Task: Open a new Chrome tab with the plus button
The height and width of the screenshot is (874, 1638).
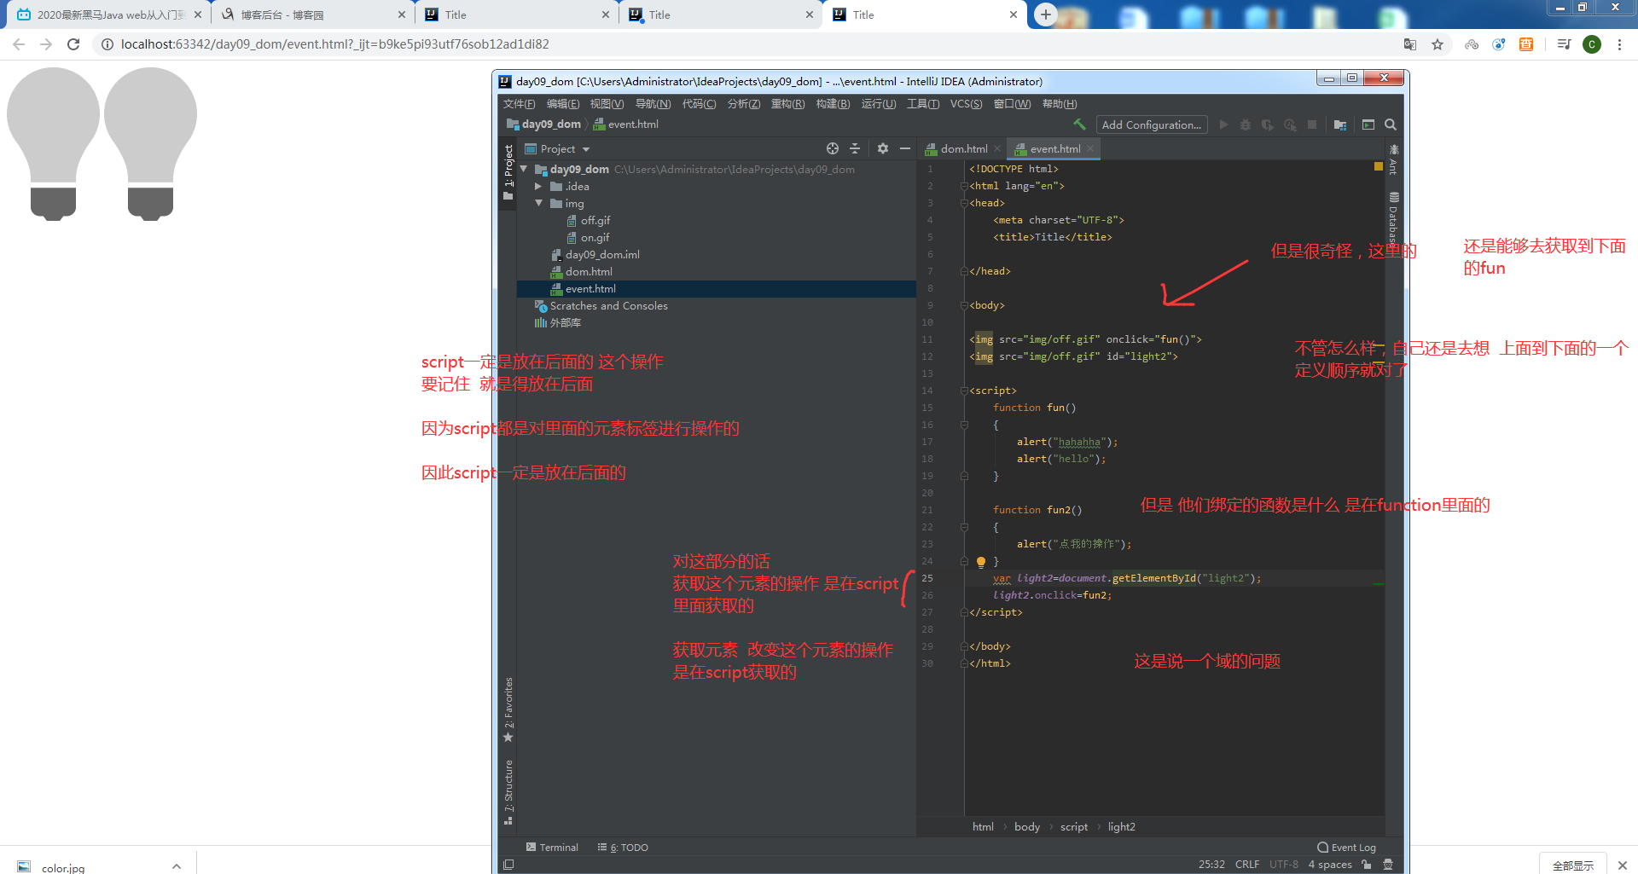Action: tap(1045, 14)
